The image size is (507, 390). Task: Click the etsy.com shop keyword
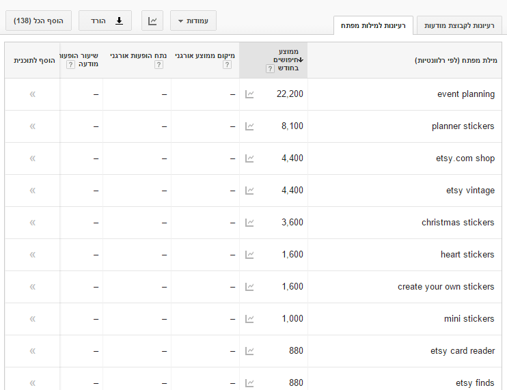[x=465, y=158]
